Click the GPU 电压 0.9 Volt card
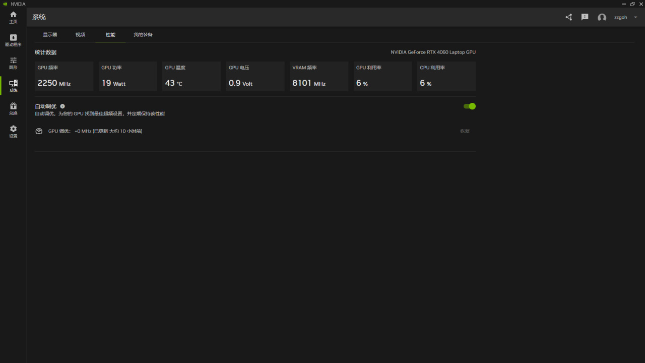645x363 pixels. (x=255, y=76)
